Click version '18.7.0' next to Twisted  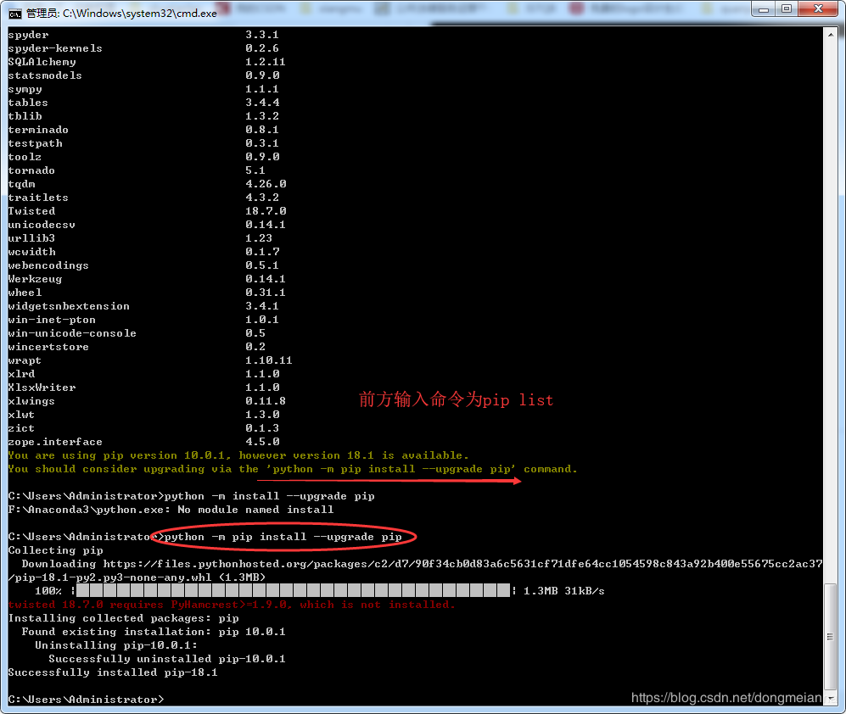(266, 211)
